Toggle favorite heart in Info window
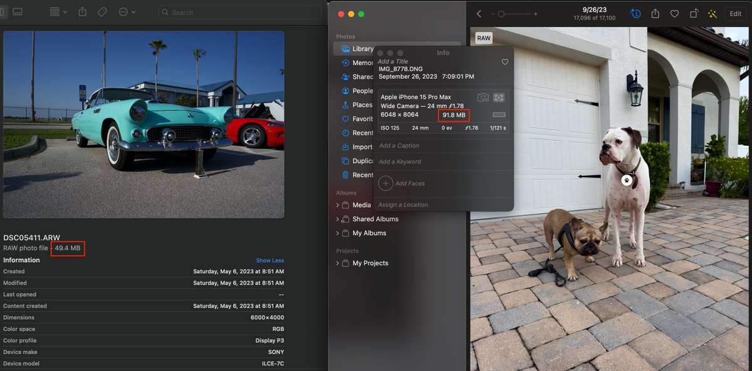 tap(505, 62)
